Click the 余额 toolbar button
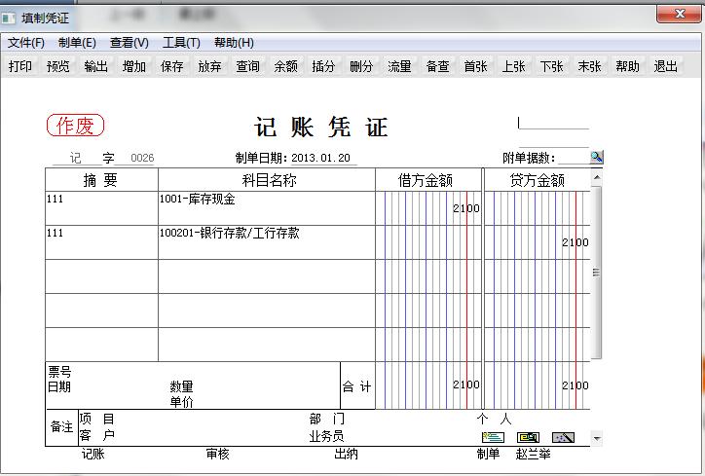Image resolution: width=705 pixels, height=476 pixels. coord(285,66)
